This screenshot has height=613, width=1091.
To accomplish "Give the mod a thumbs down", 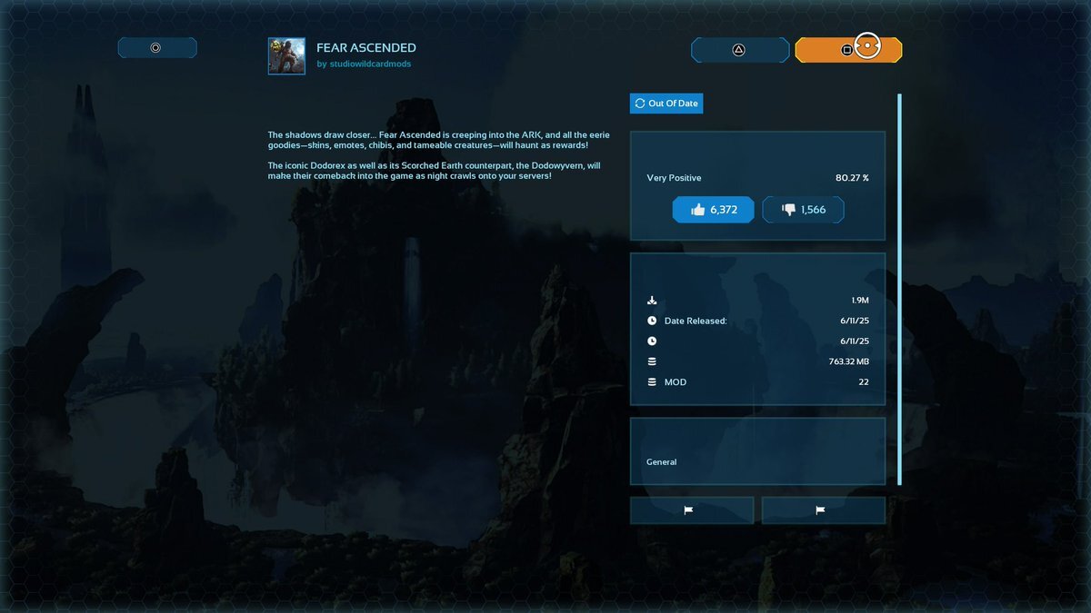I will coord(803,210).
